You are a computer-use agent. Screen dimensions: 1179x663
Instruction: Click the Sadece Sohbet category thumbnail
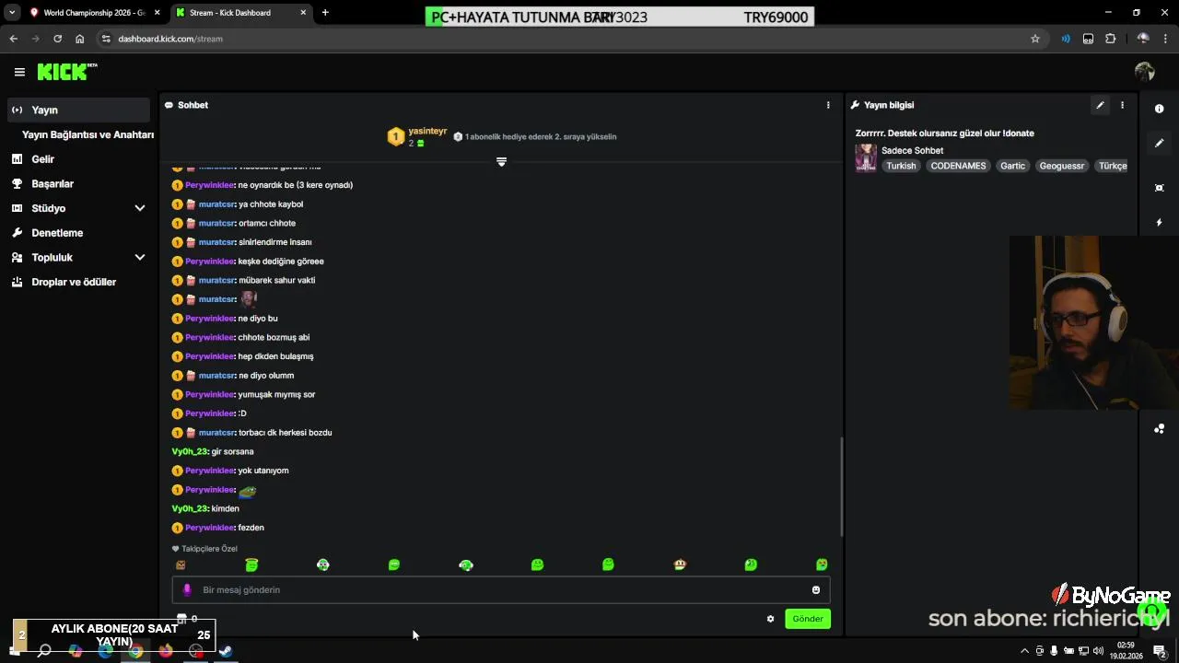tap(866, 157)
